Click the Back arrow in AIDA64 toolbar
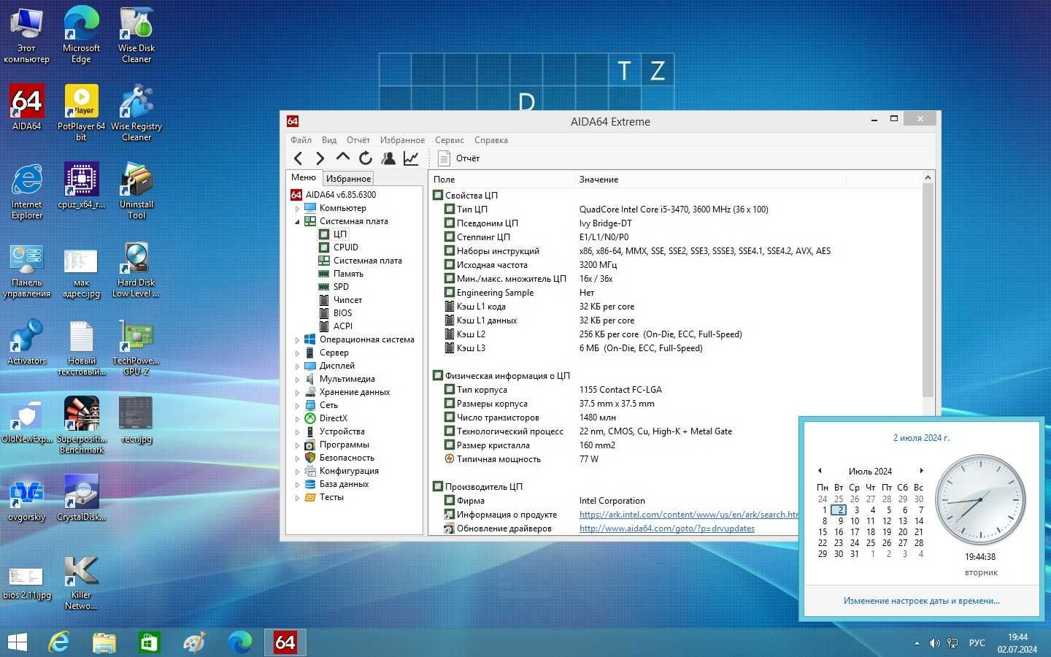The image size is (1051, 657). (x=298, y=158)
